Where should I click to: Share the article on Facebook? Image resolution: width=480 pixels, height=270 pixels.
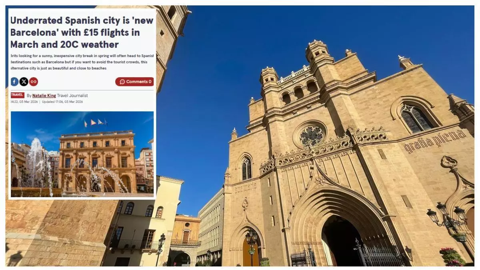click(14, 82)
